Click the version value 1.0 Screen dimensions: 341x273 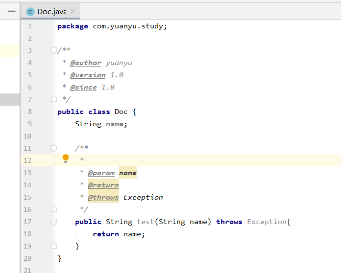117,75
